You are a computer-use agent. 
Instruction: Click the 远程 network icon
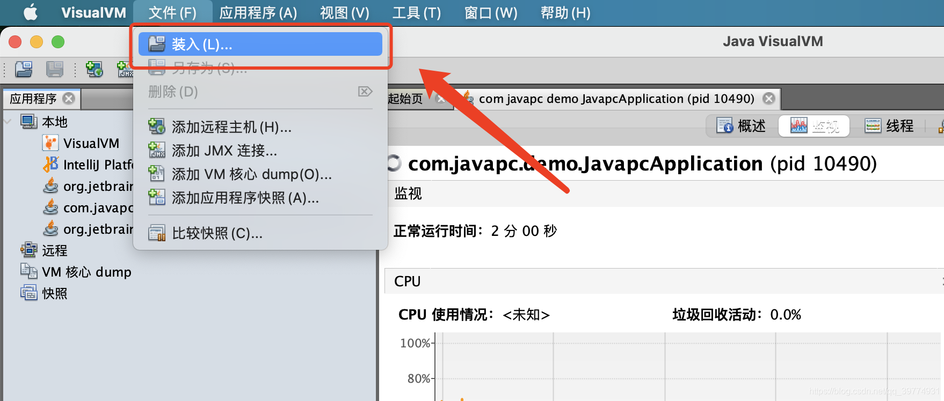[28, 250]
